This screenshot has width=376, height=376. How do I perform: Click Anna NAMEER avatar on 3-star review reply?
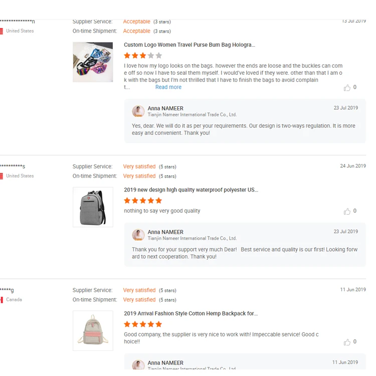pyautogui.click(x=138, y=111)
